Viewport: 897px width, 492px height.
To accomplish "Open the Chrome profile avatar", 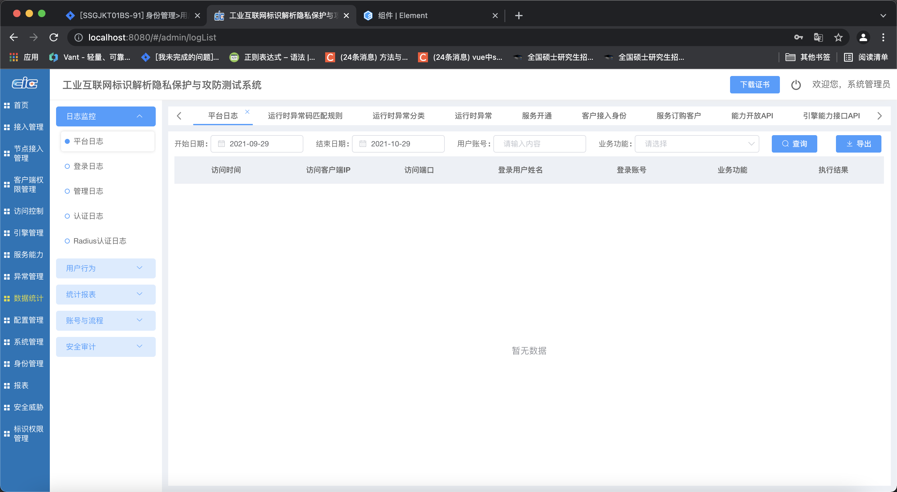I will pyautogui.click(x=863, y=37).
